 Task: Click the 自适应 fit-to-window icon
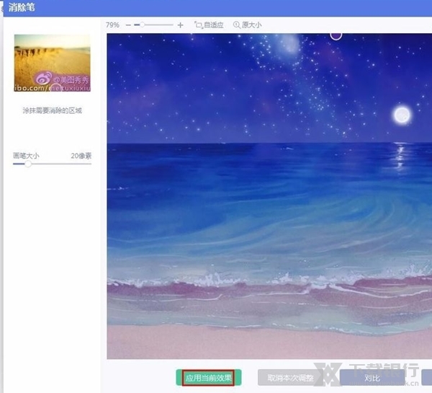point(198,25)
